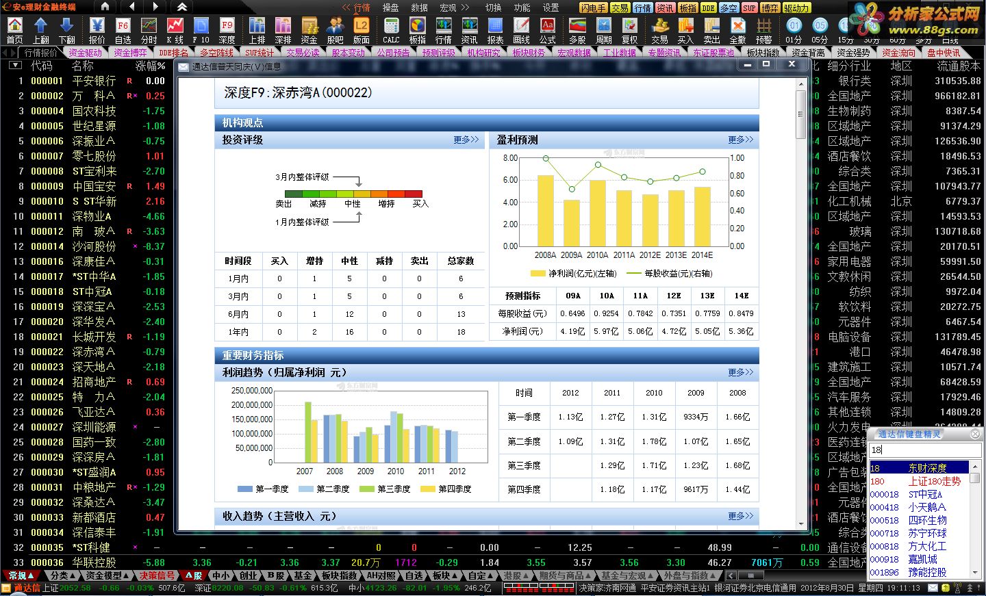
Task: Expand the 期货与商品 bottom tab menu
Action: click(566, 575)
